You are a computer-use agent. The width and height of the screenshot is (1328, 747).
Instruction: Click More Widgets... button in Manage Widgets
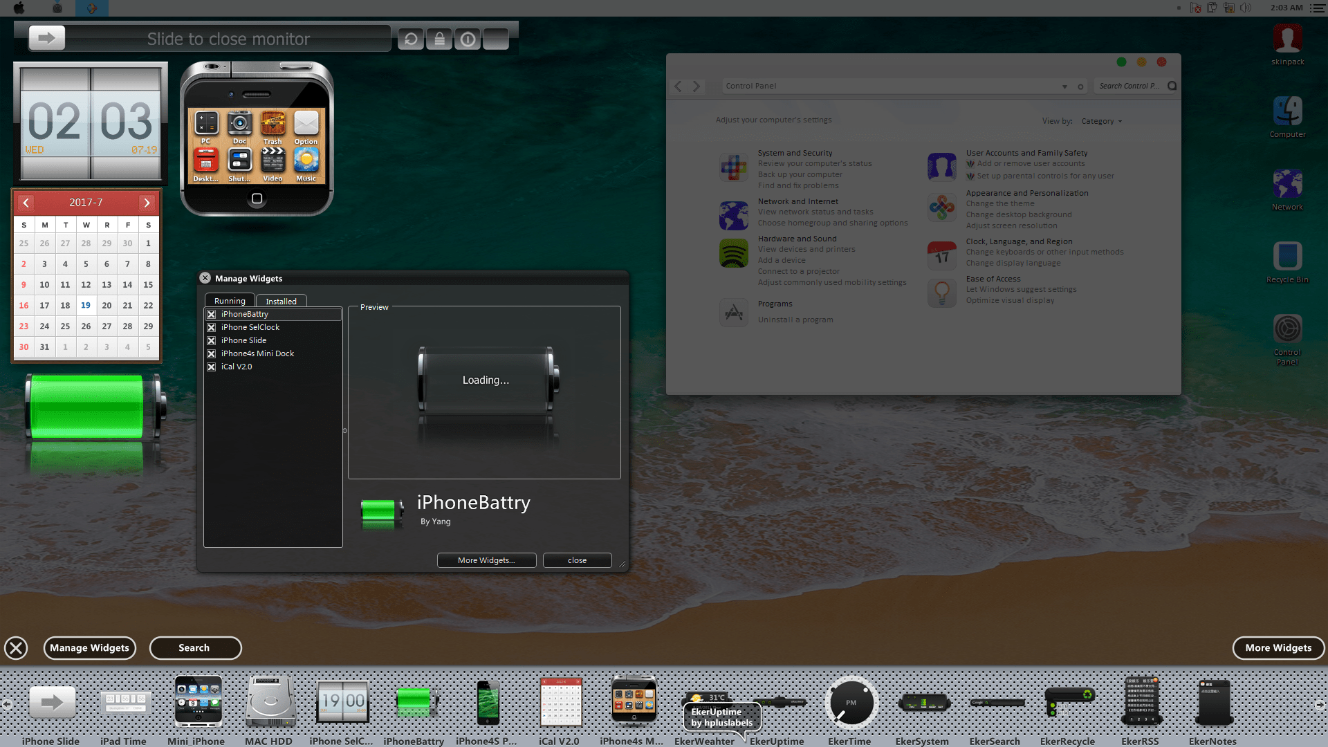pyautogui.click(x=486, y=560)
